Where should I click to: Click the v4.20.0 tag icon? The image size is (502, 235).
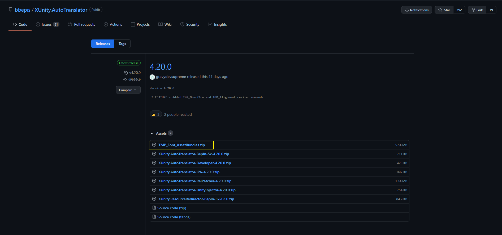(x=126, y=73)
